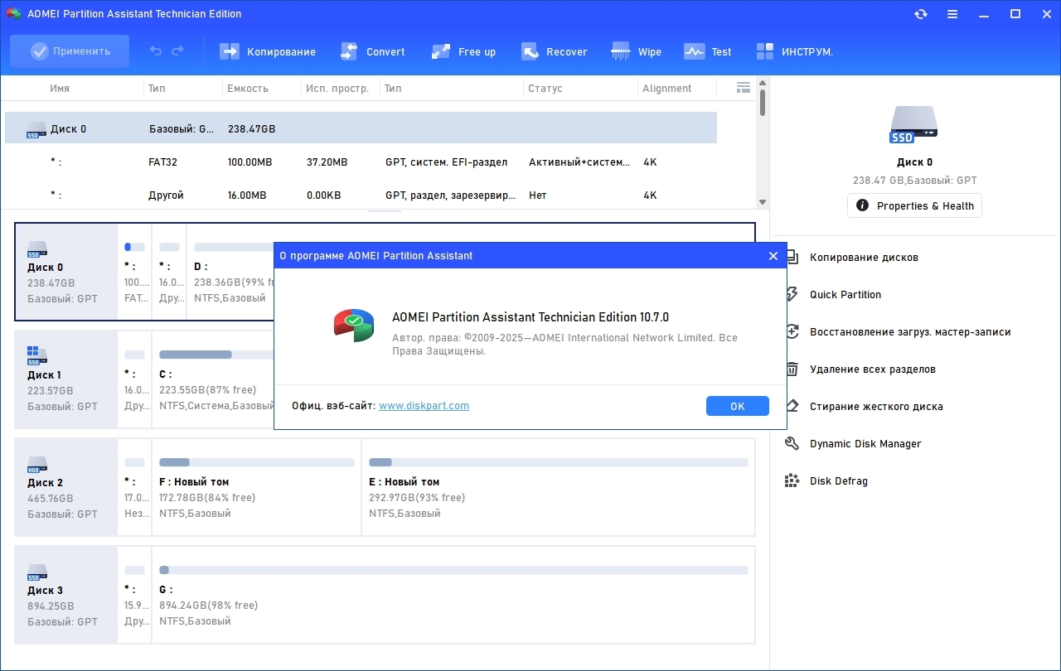Click OK in the About dialog

tap(738, 406)
